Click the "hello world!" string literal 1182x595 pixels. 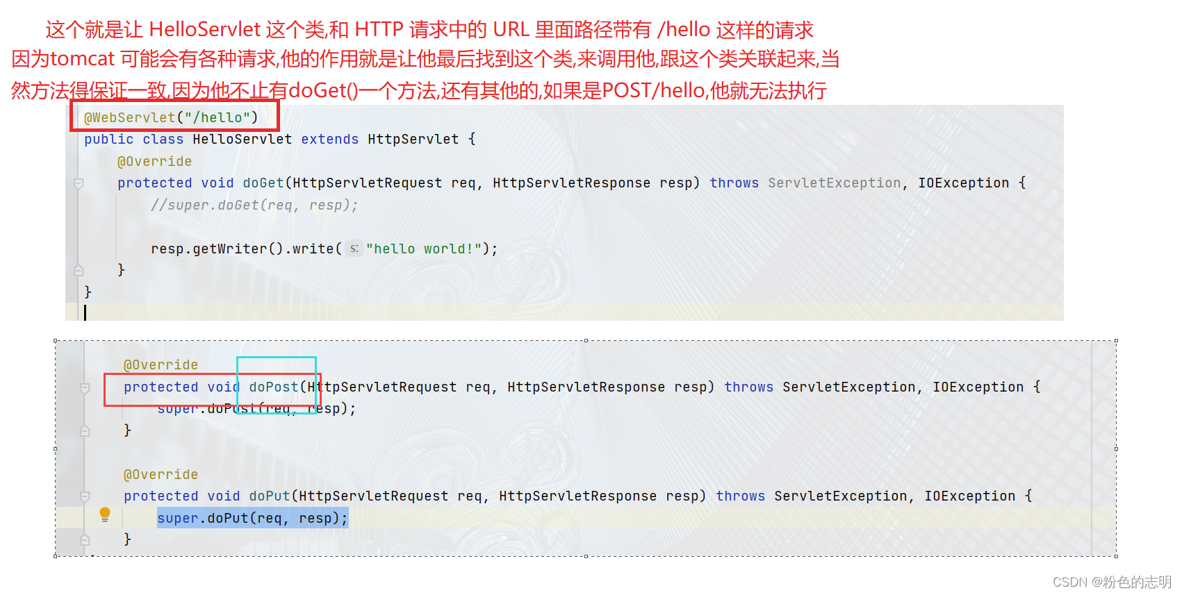(x=424, y=249)
